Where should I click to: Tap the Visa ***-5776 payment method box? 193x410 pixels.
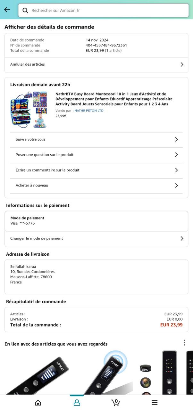(96, 221)
